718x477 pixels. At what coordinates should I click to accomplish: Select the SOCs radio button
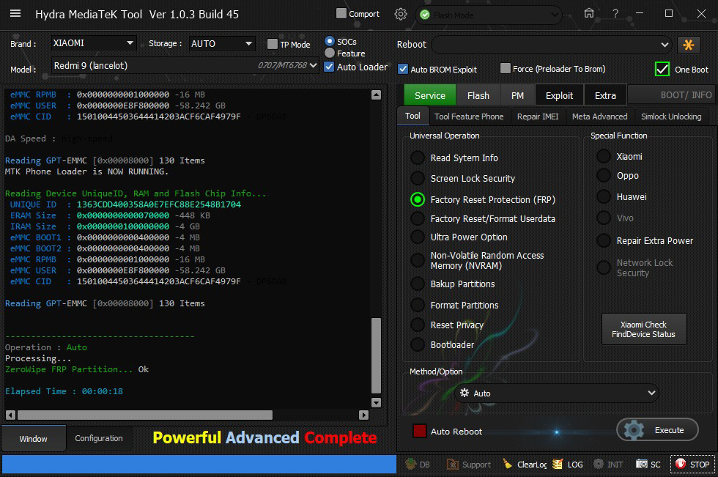click(329, 41)
